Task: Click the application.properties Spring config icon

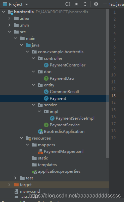Action: [x=35, y=171]
